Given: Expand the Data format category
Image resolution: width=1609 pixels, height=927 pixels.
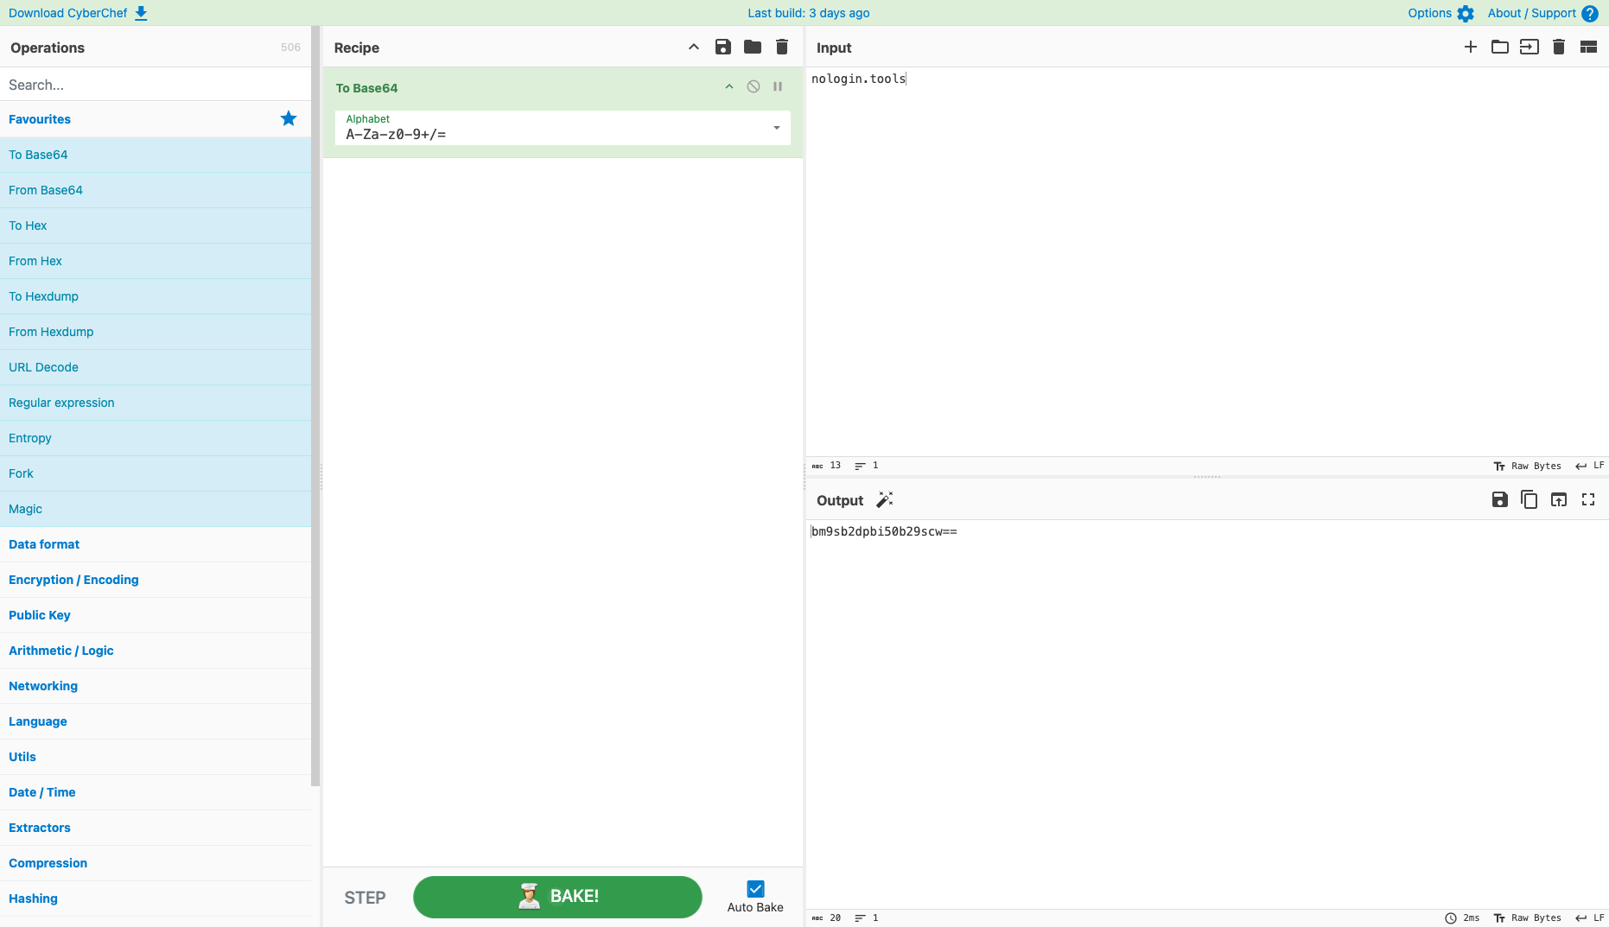Looking at the screenshot, I should pyautogui.click(x=156, y=544).
